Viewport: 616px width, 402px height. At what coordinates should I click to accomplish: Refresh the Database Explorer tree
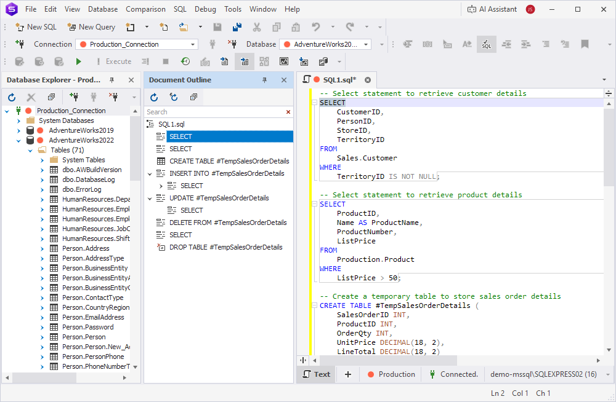pyautogui.click(x=11, y=97)
